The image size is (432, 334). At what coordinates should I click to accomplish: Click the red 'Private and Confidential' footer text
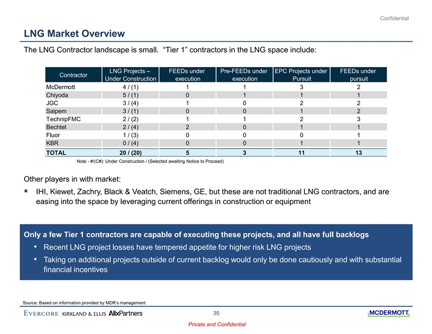click(217, 324)
